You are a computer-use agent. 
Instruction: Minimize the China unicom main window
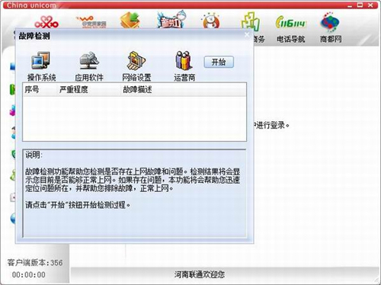(350, 5)
